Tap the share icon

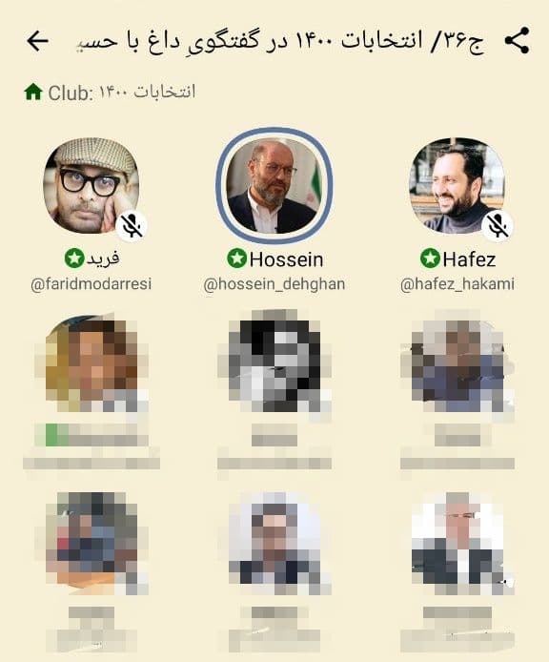click(517, 40)
